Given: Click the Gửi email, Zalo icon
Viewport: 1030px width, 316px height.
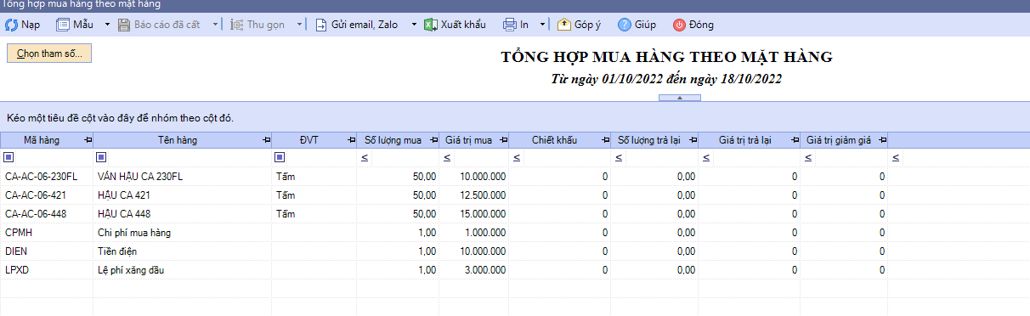Looking at the screenshot, I should click(321, 25).
